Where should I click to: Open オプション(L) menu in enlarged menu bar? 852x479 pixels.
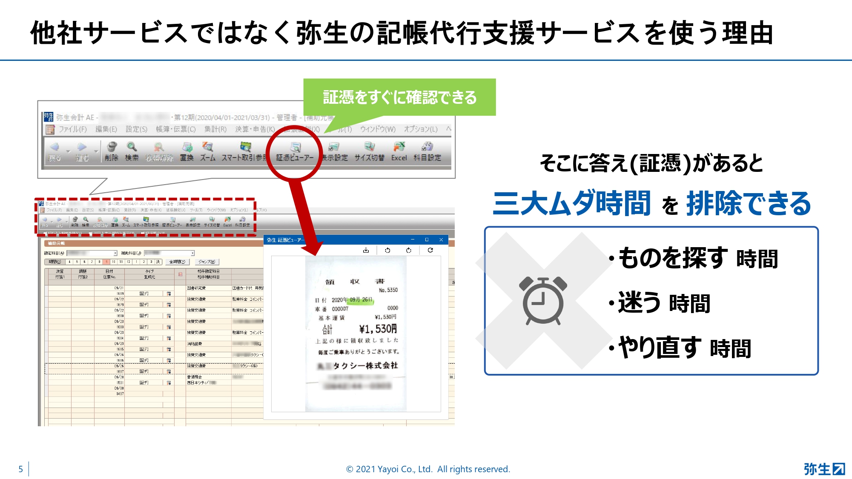421,129
